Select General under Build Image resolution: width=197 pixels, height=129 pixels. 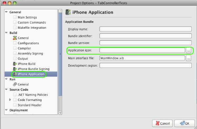point(23,38)
